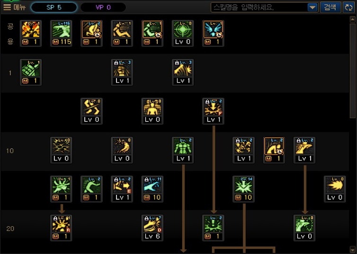
Task: Click the scrollbar up arrow
Action: tap(352, 19)
